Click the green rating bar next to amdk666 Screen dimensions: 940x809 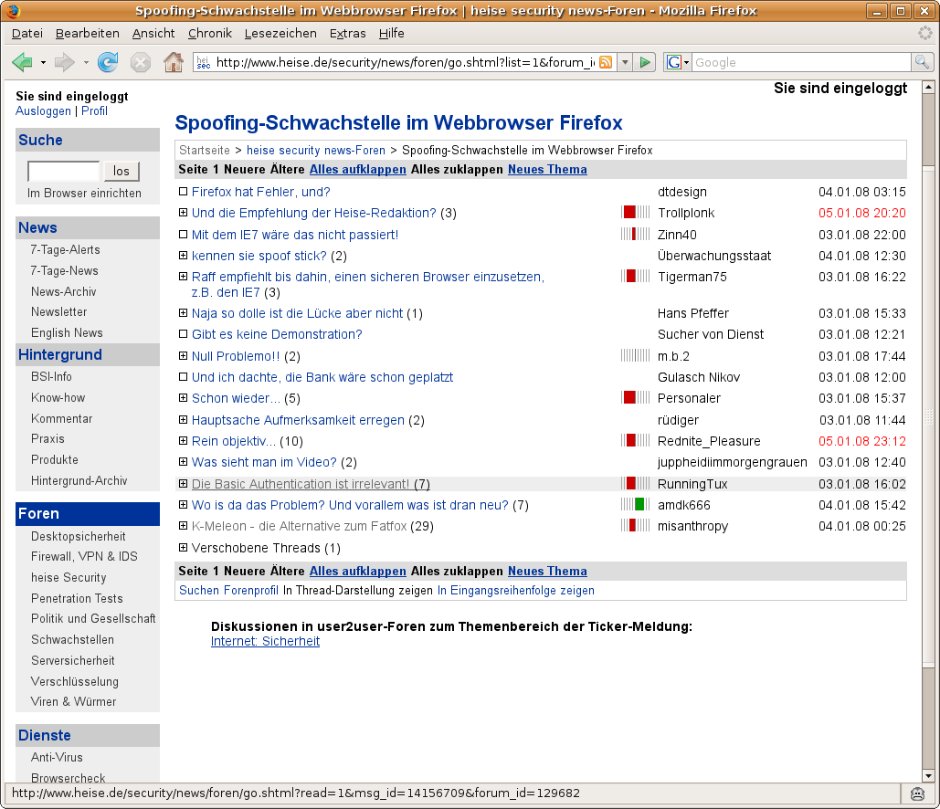coord(636,504)
